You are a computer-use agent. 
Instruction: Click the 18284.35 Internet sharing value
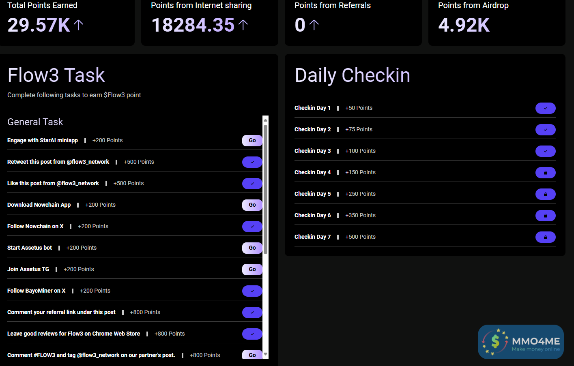(x=193, y=25)
